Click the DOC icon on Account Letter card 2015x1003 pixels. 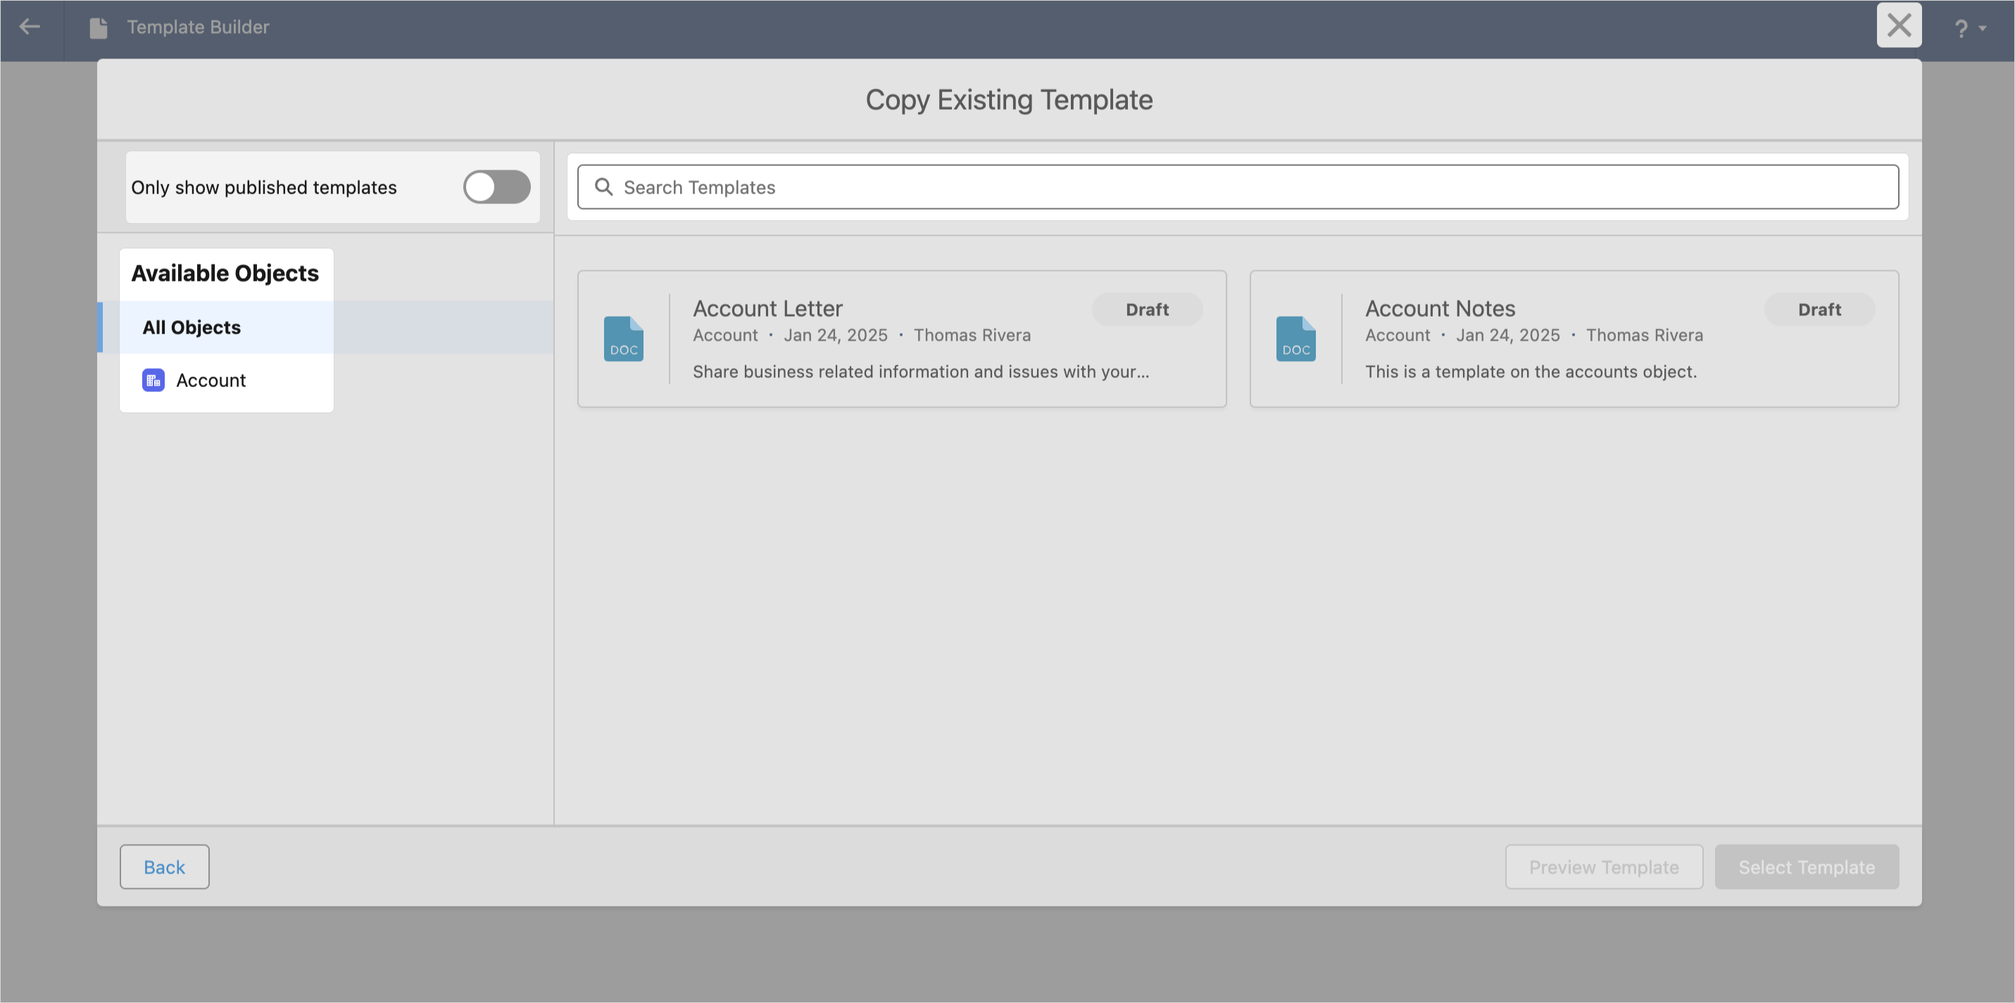[x=623, y=339]
